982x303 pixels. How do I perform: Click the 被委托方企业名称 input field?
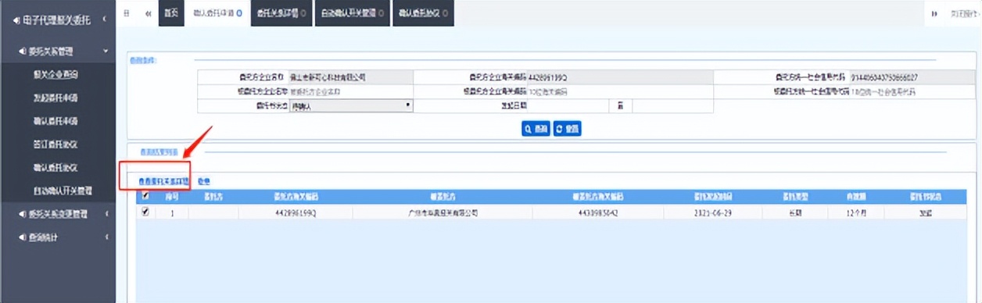click(x=351, y=91)
